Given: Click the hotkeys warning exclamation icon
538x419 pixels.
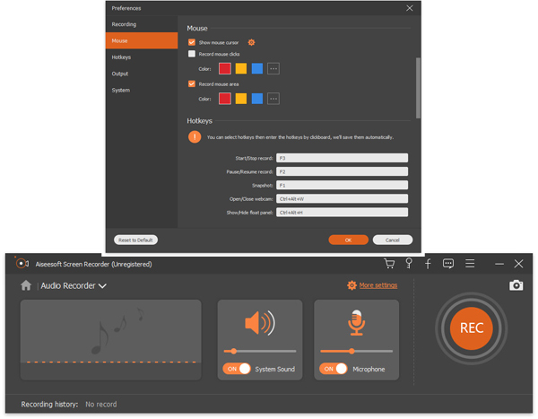Looking at the screenshot, I should tap(195, 137).
